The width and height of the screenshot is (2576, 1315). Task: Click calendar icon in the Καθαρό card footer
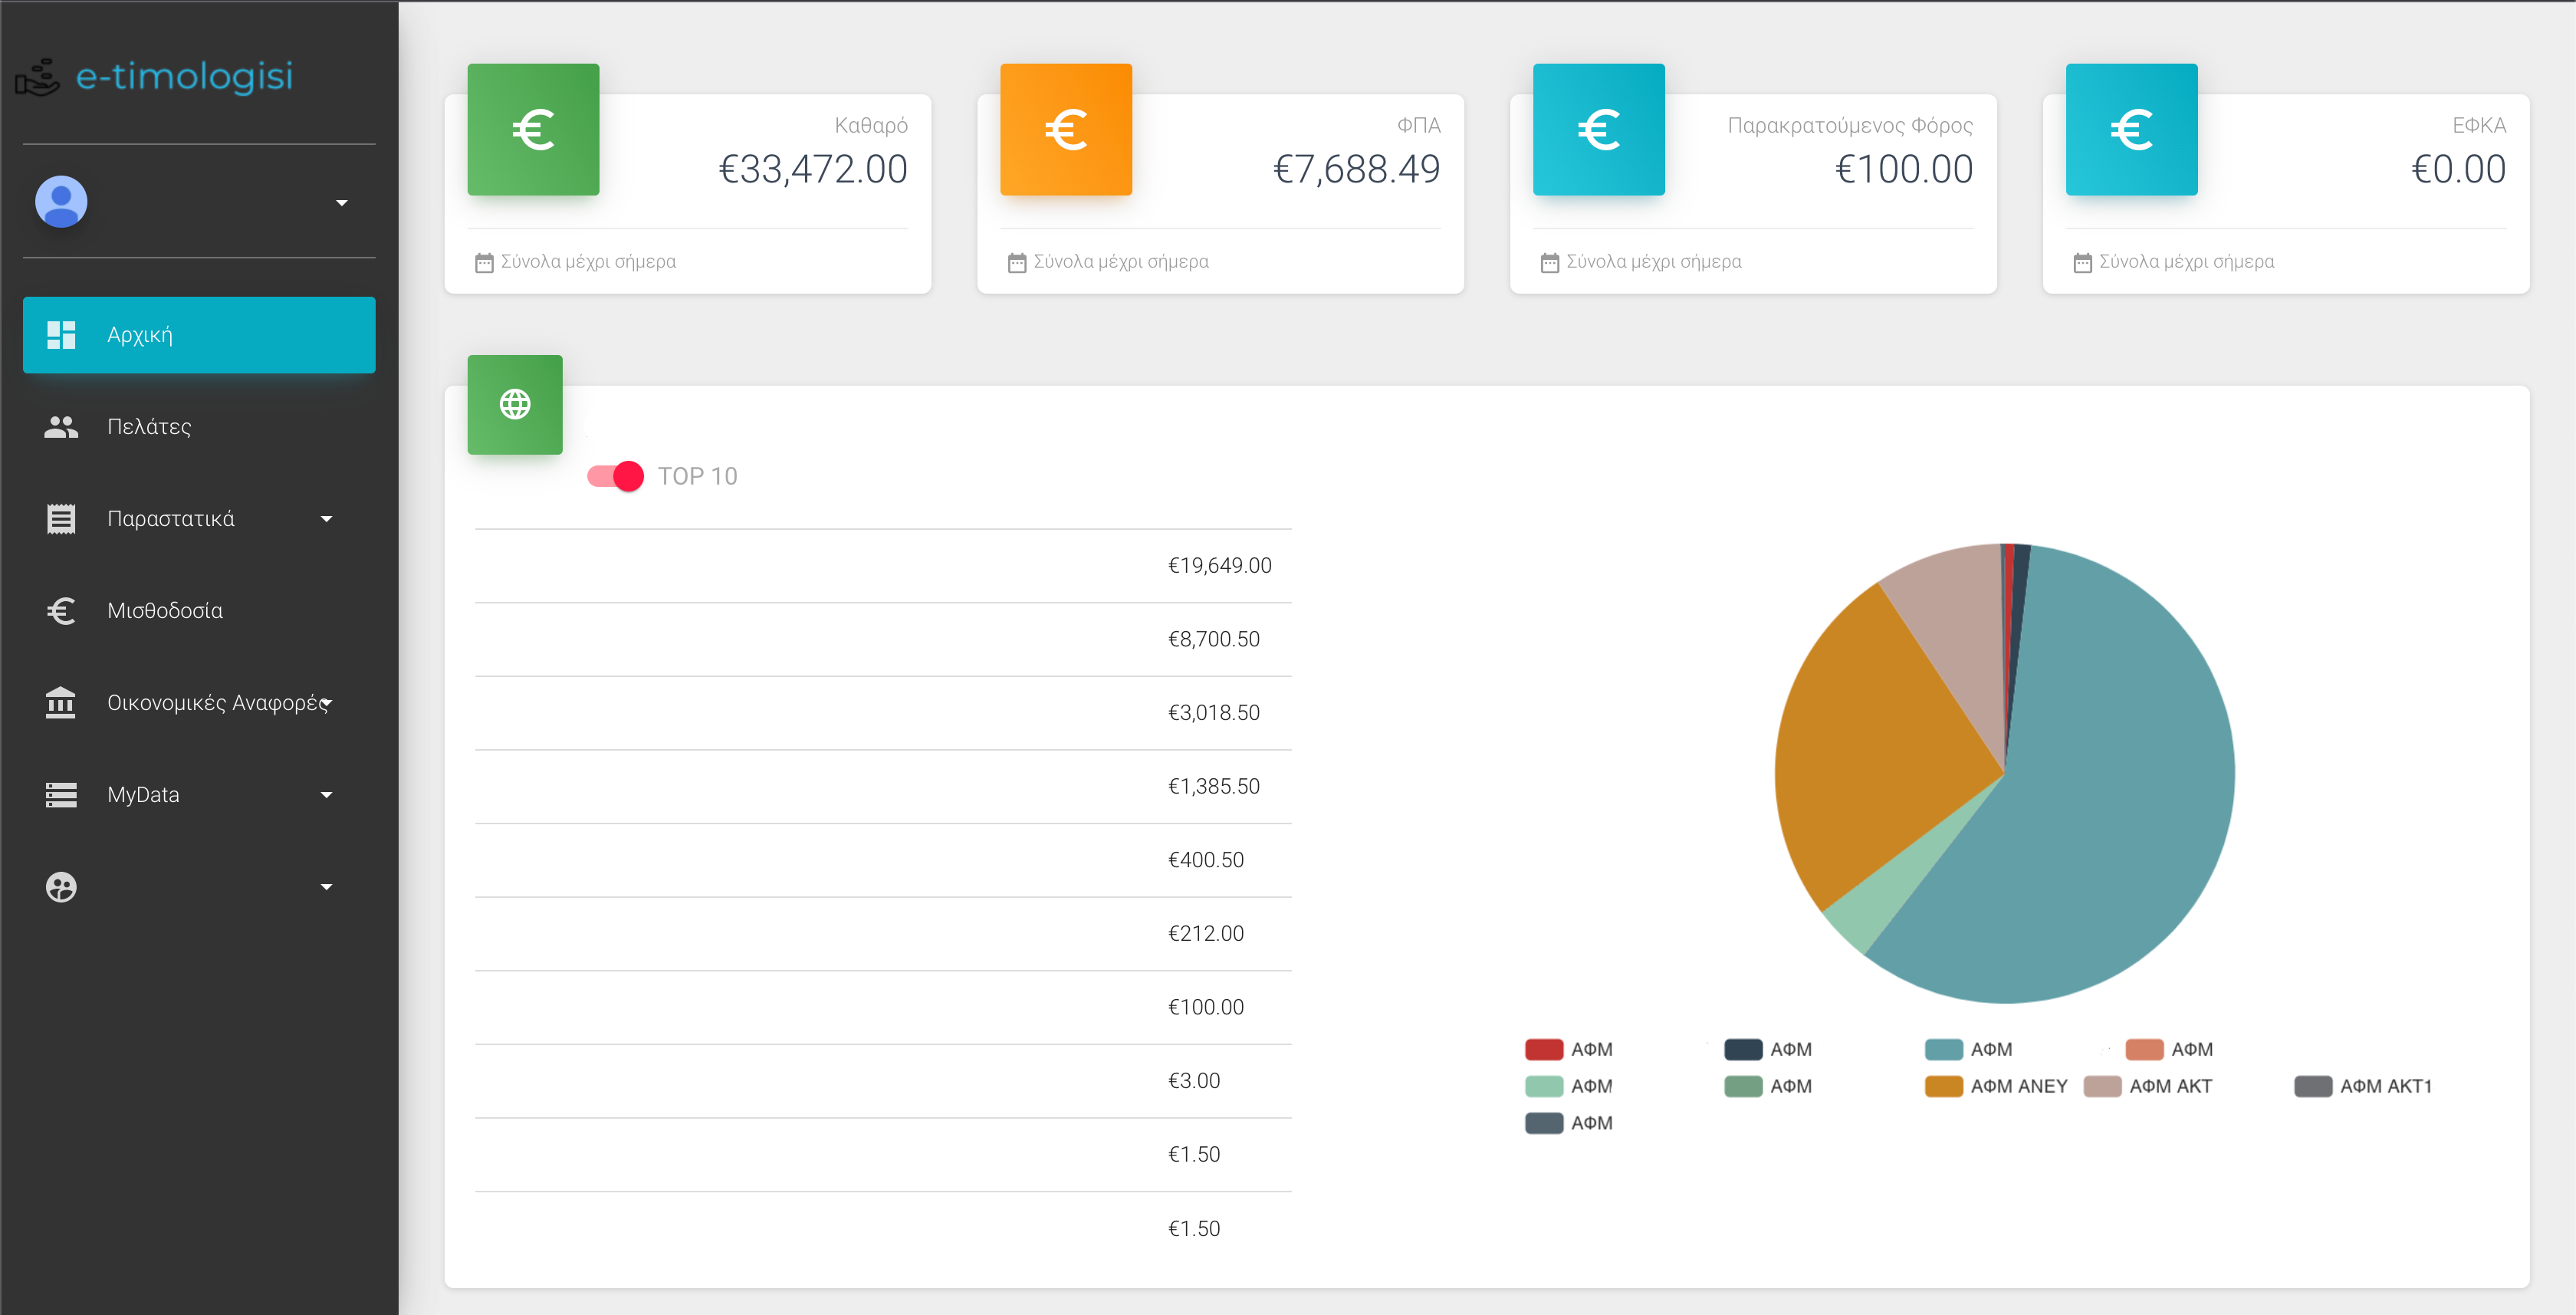[x=484, y=263]
